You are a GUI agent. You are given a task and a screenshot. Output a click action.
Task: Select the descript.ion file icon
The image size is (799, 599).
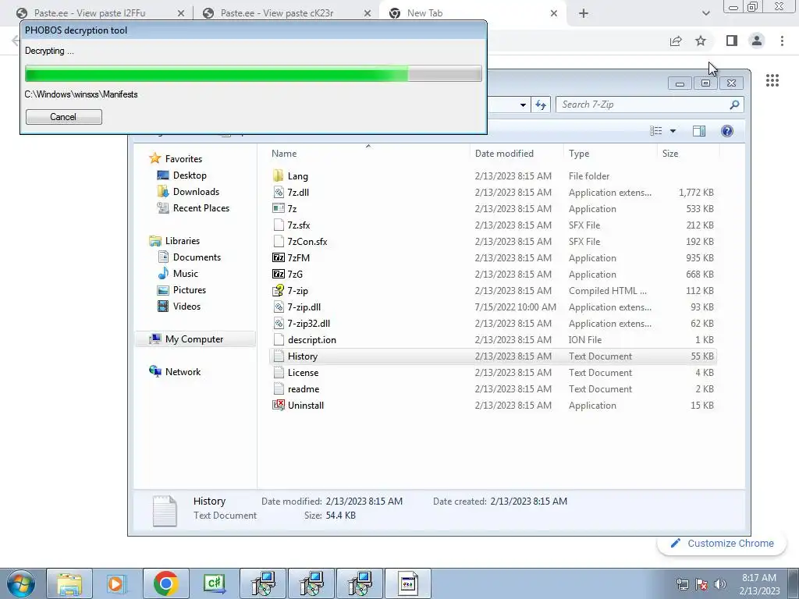(279, 339)
